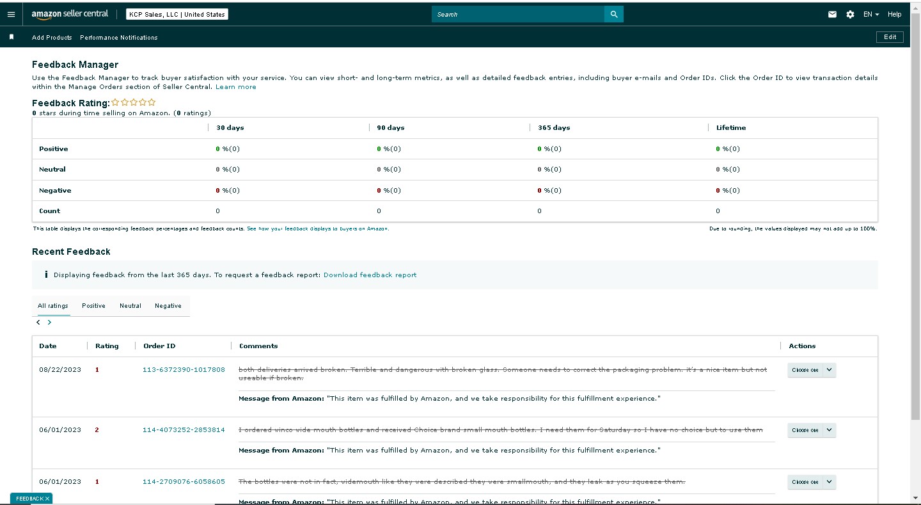The image size is (921, 505).
Task: Click the Lifetime column header
Action: coord(731,128)
